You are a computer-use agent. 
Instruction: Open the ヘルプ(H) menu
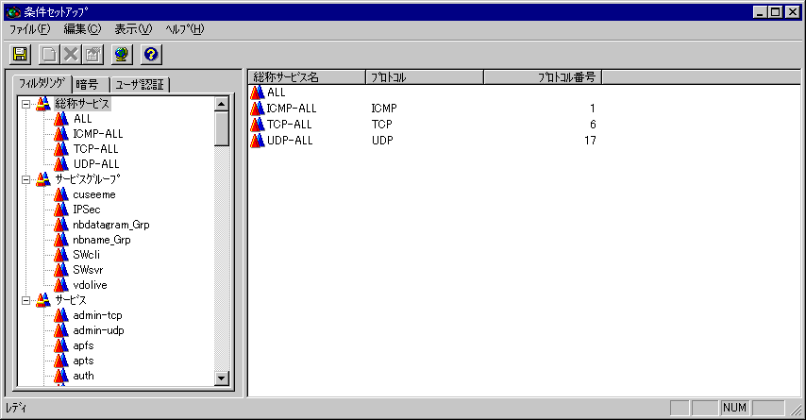click(x=185, y=29)
